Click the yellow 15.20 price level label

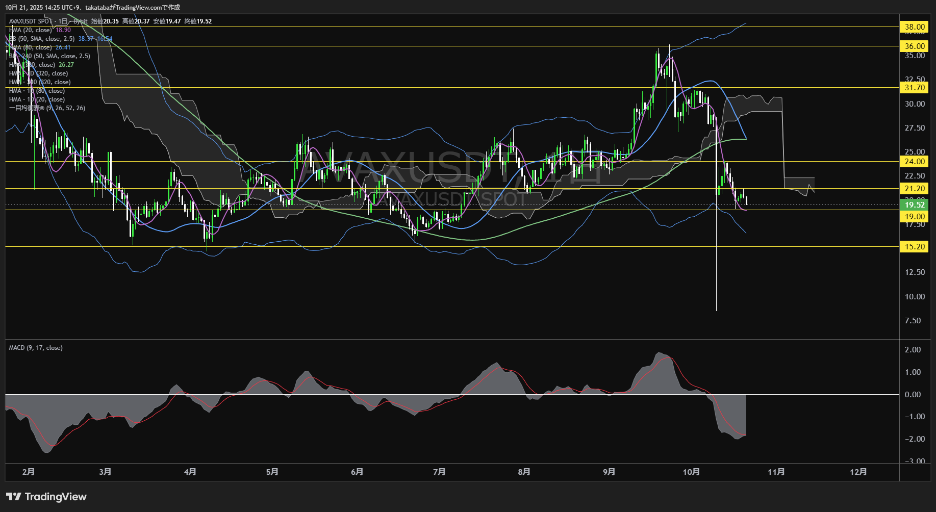(914, 247)
